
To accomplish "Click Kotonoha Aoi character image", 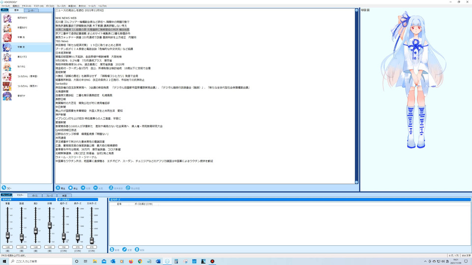I will click(x=413, y=79).
